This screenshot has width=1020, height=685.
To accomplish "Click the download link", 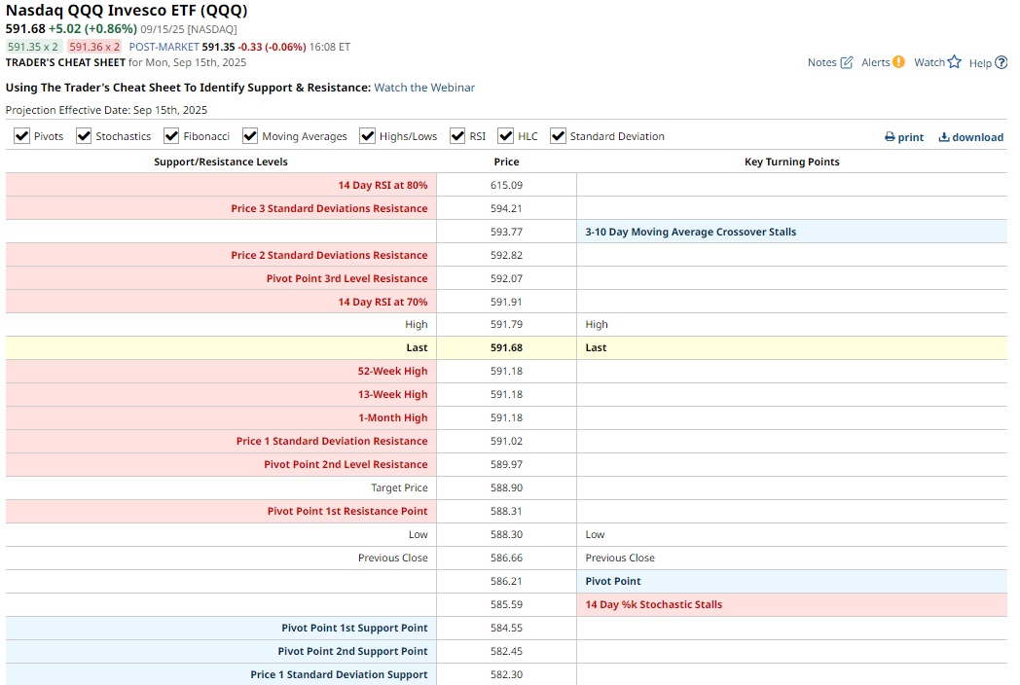I will pyautogui.click(x=978, y=137).
